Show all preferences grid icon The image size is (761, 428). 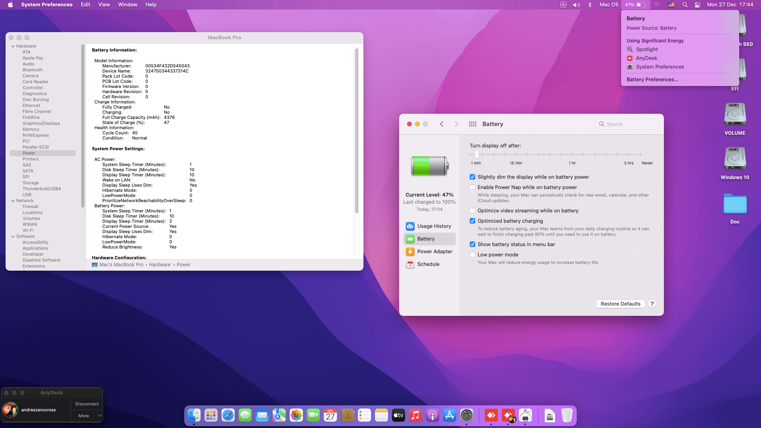pyautogui.click(x=472, y=124)
